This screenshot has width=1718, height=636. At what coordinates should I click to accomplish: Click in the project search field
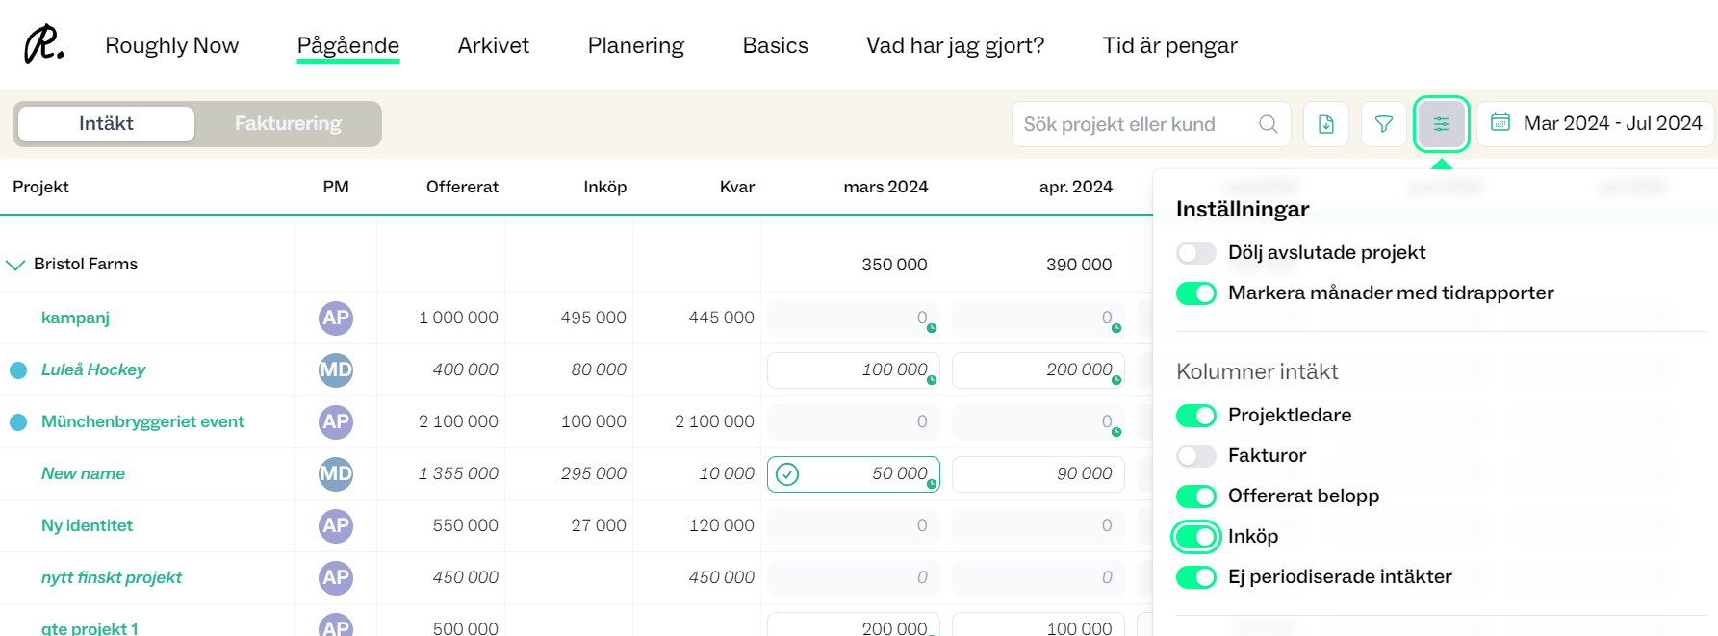pos(1136,124)
